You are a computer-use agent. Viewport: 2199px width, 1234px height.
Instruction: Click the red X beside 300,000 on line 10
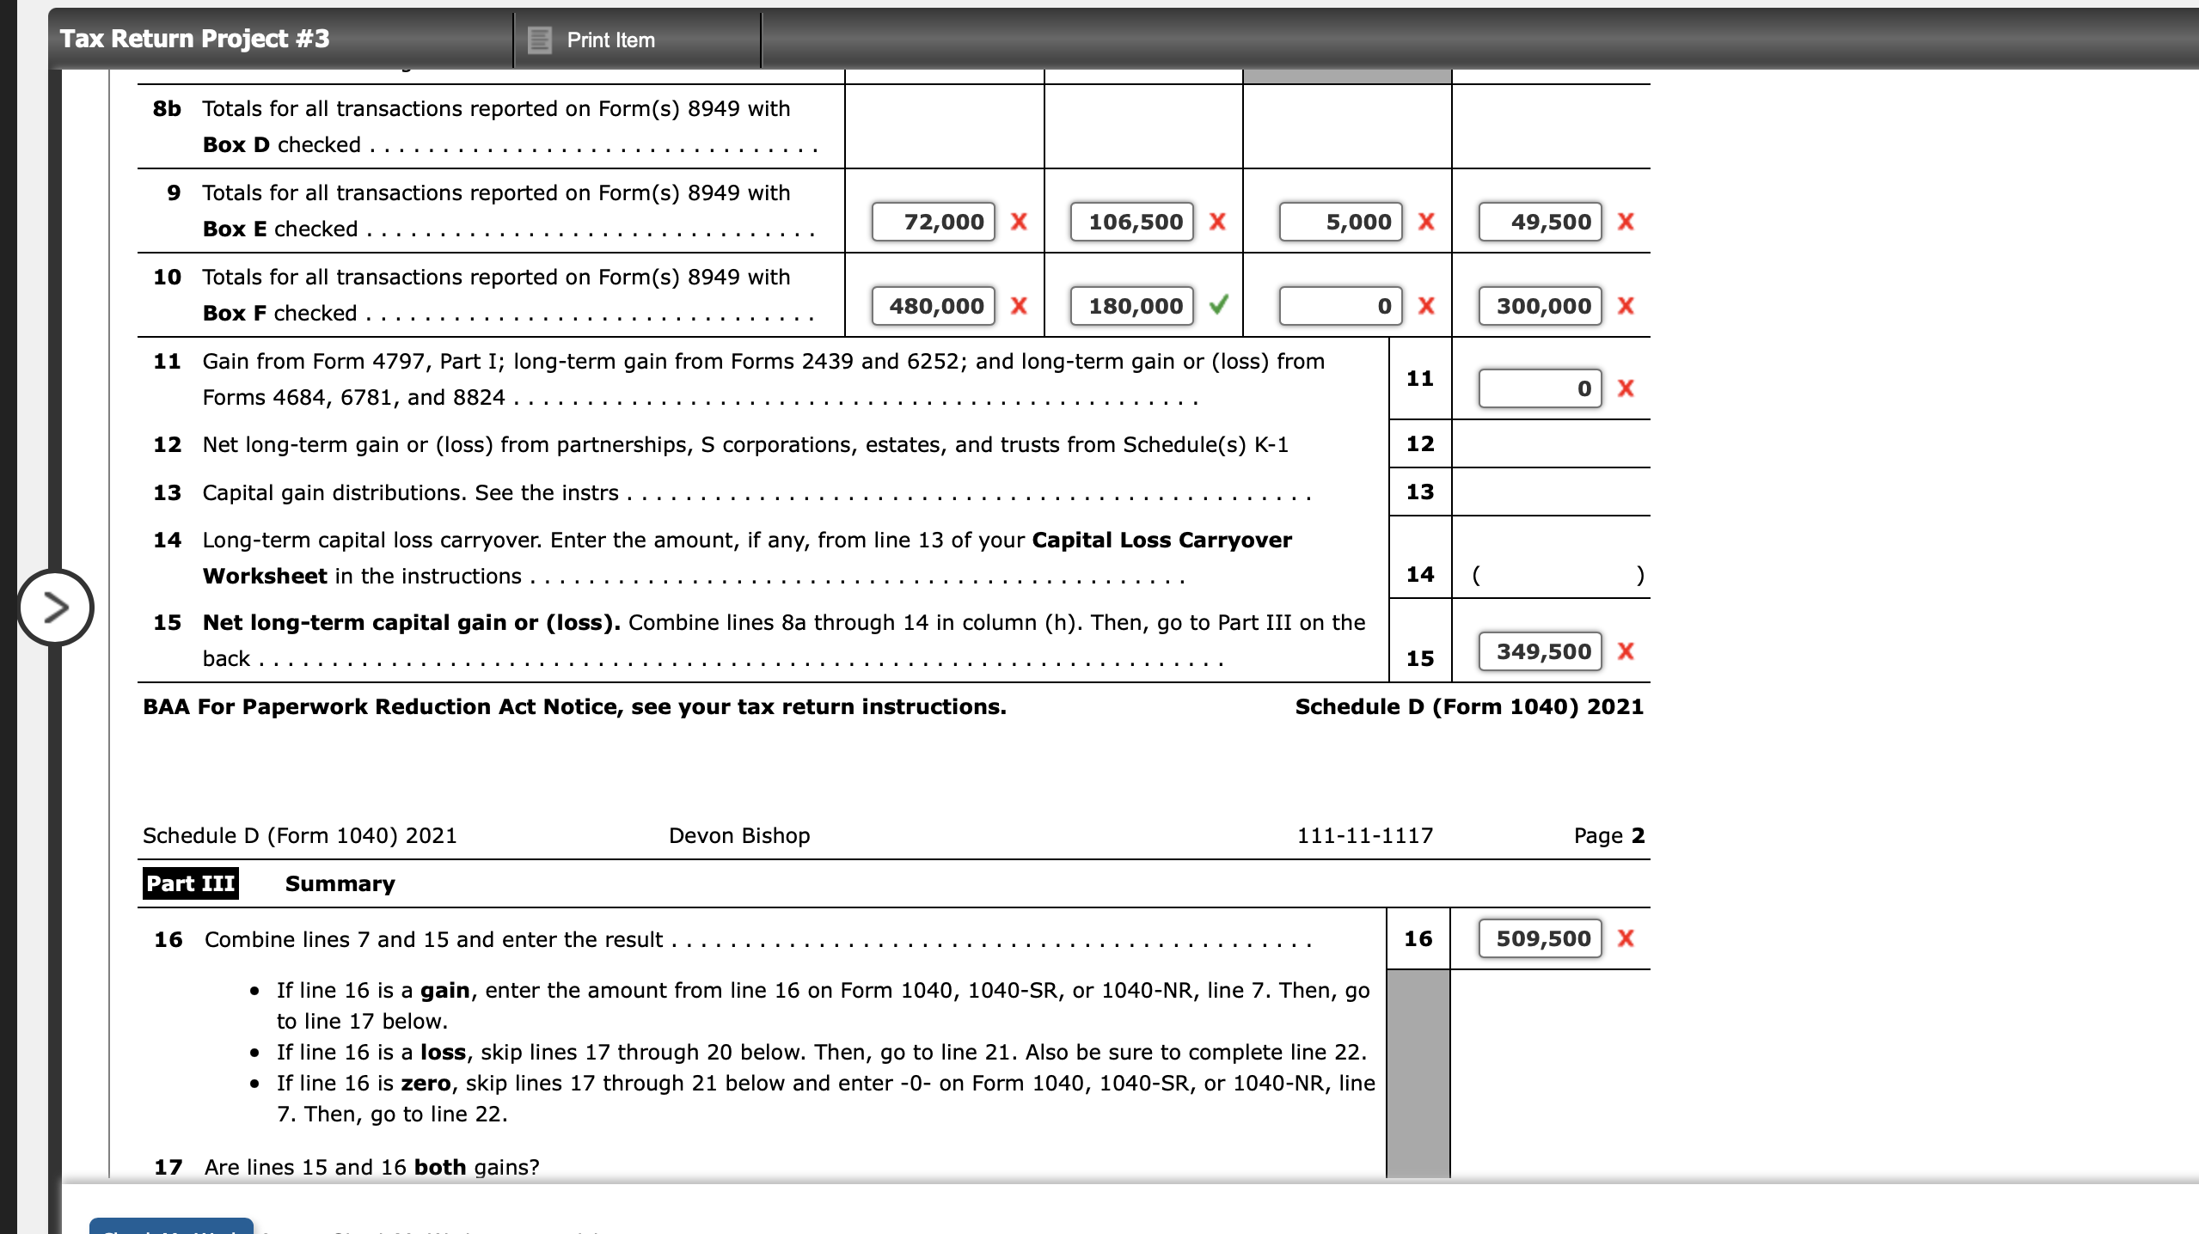(x=1625, y=306)
